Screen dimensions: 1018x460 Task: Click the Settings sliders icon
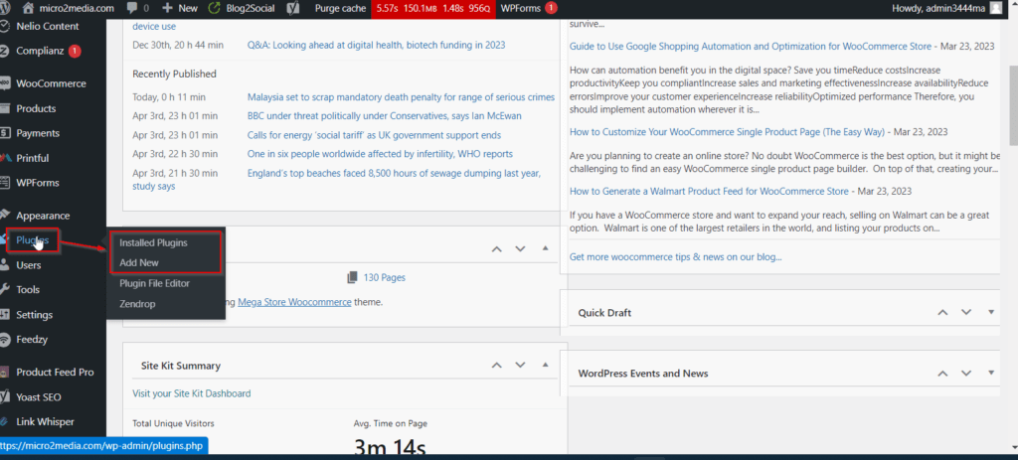point(5,315)
